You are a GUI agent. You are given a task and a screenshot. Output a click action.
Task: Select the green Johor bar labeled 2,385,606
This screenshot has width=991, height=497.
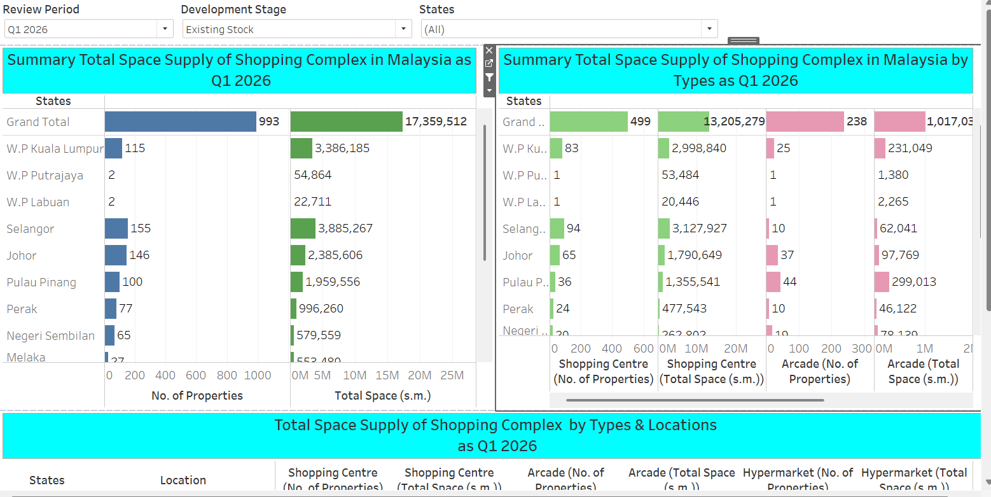tap(298, 255)
